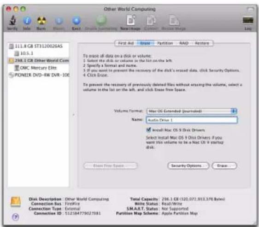Click the Name input field
Viewport: 259px width, 227px height.
[192, 120]
